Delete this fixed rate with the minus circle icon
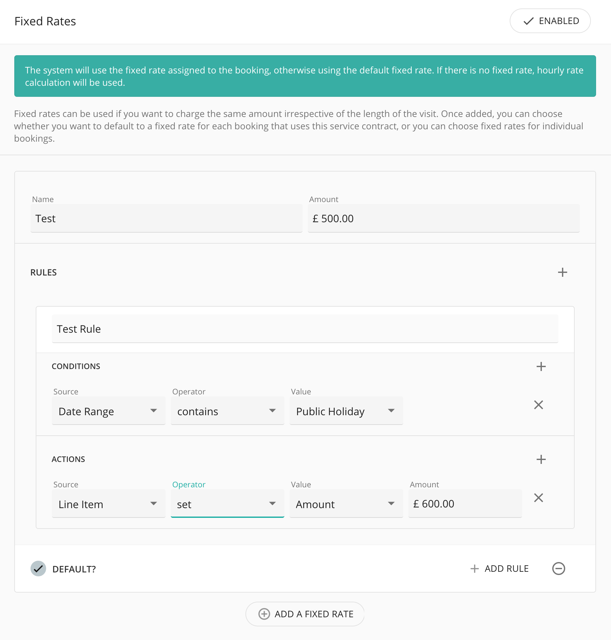Image resolution: width=611 pixels, height=640 pixels. (x=558, y=569)
